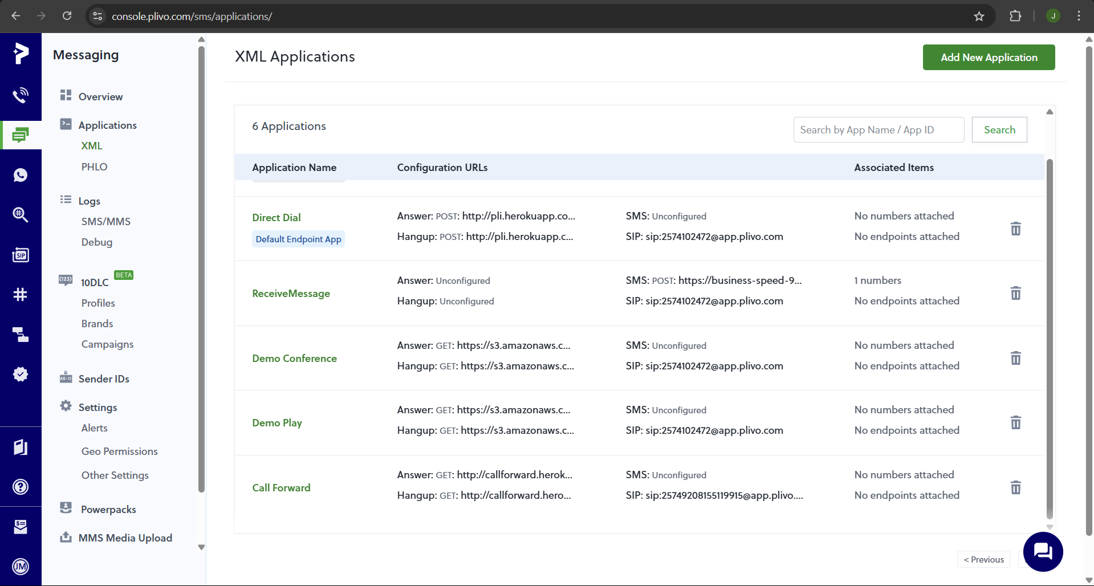
Task: Reload the page with the browser refresh button
Action: click(x=67, y=16)
